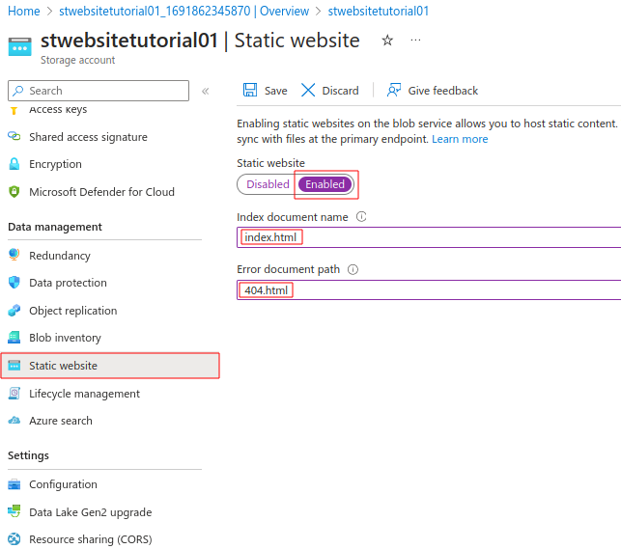Open Resource sharing (CORS) settings
621x549 pixels.
[90, 539]
